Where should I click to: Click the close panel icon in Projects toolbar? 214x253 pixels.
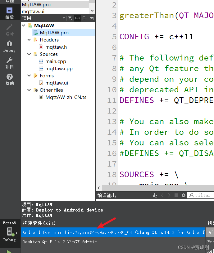pos(92,18)
